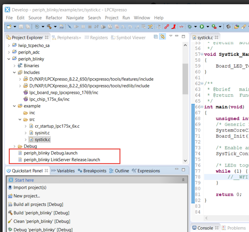Click the Suspend pause toolbar icon
Viewport: 249px width, 232px height.
[83, 27]
